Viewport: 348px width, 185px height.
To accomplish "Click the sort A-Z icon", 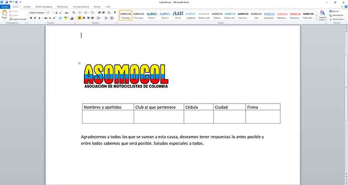I will point(109,13).
